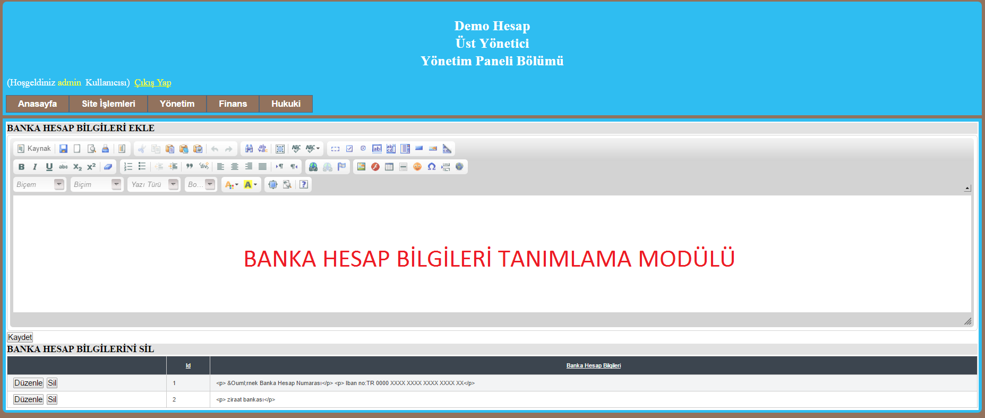This screenshot has height=418, width=985.
Task: Insert special character with omega icon
Action: (x=432, y=167)
